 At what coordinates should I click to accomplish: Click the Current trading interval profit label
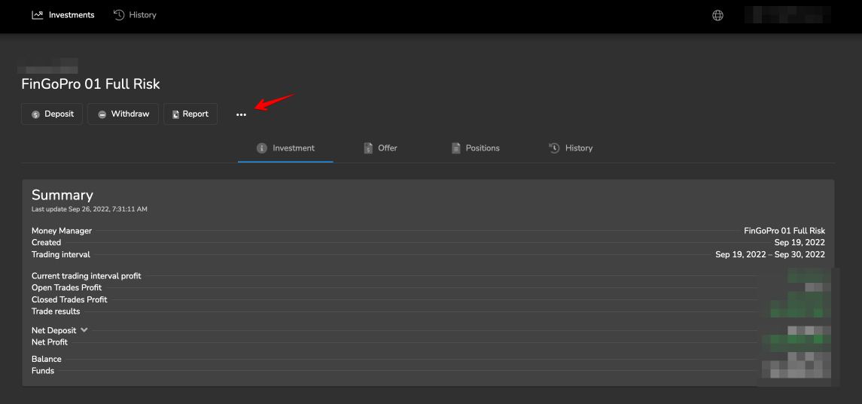pos(87,276)
